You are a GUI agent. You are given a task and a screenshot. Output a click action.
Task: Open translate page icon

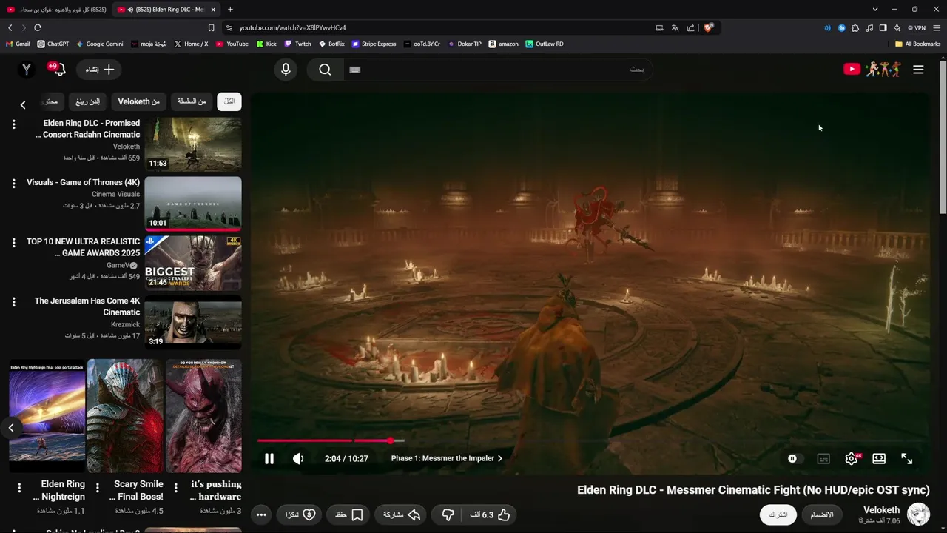pyautogui.click(x=675, y=28)
